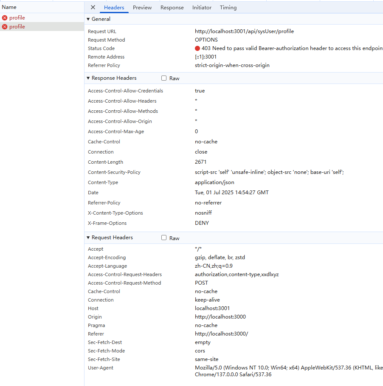This screenshot has width=383, height=386.
Task: Click the strict-origin-when-cross-origin referrer policy value
Action: click(x=232, y=65)
